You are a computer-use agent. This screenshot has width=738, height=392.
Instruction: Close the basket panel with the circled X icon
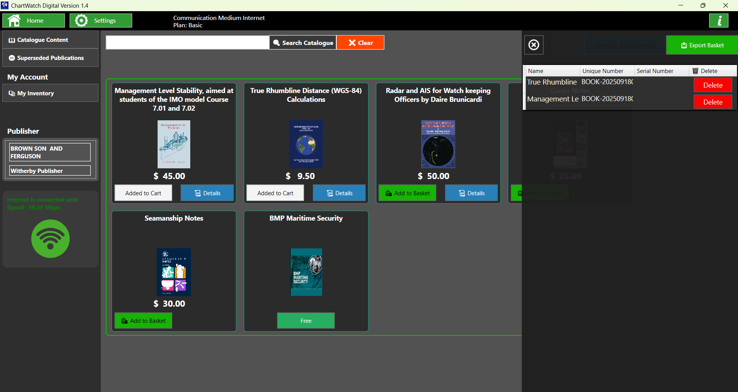click(534, 45)
